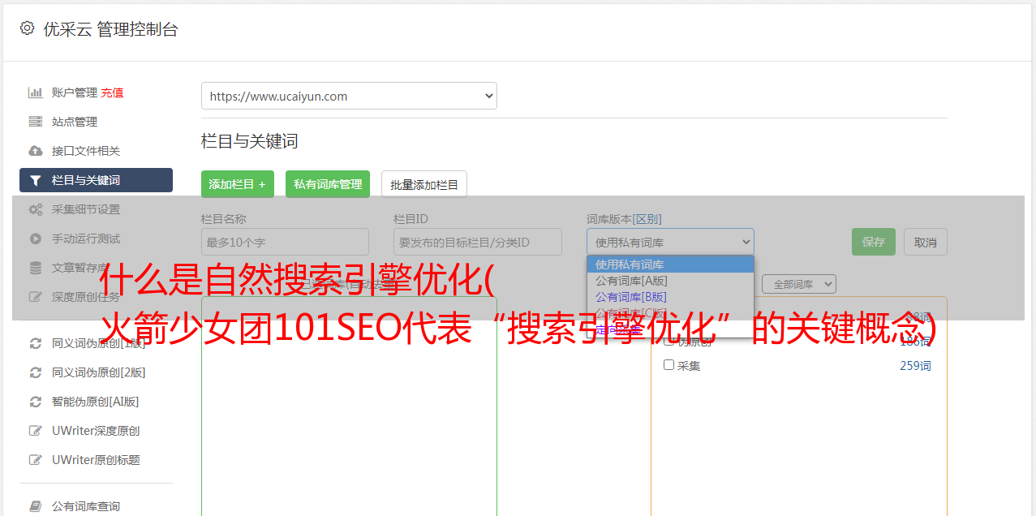
Task: Click the database icon for 文章暂存库
Action: 35,268
